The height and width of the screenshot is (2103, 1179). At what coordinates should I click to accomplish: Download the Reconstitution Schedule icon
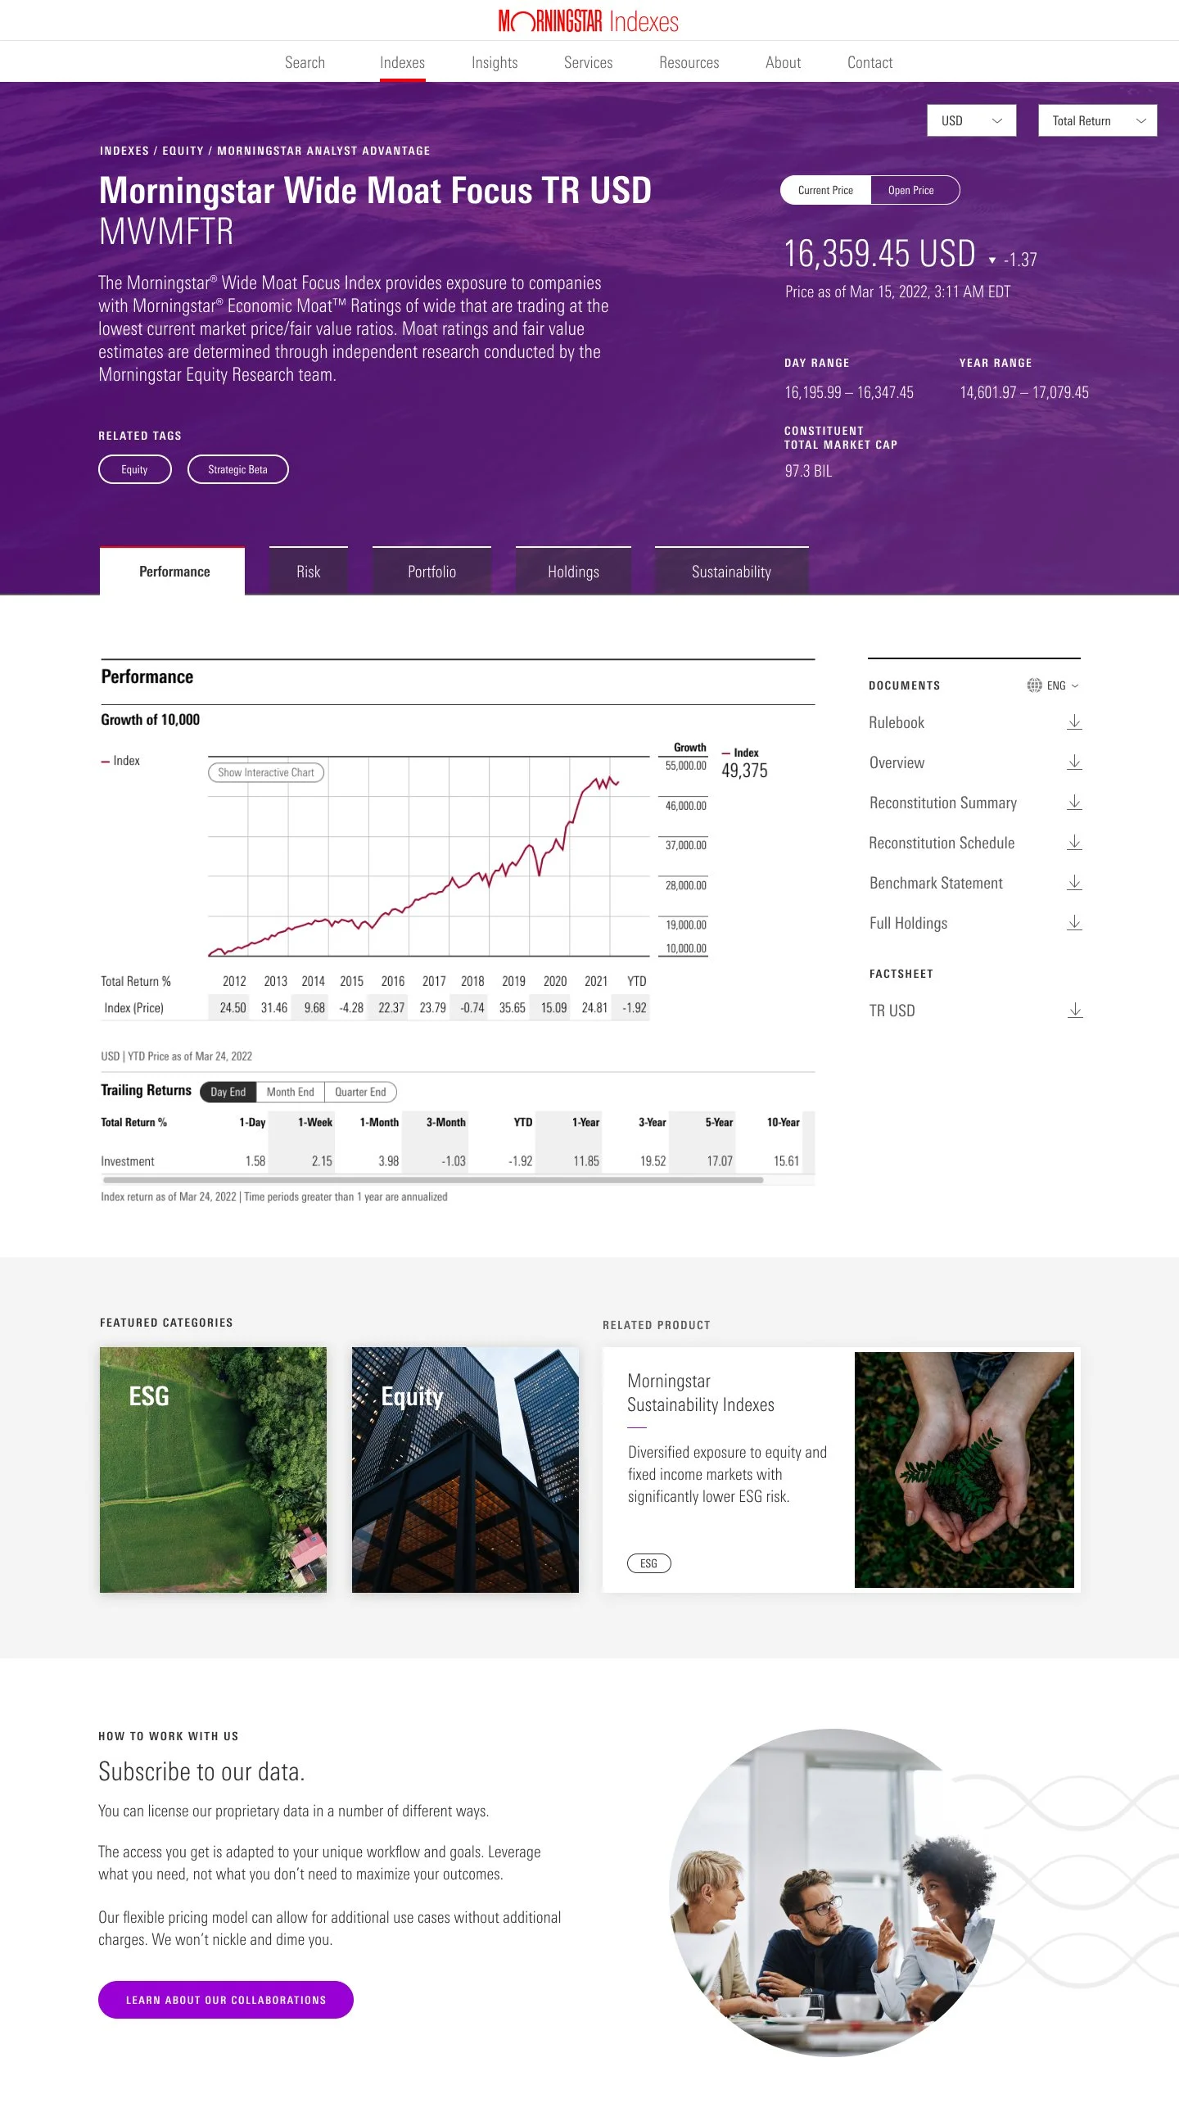1074,843
